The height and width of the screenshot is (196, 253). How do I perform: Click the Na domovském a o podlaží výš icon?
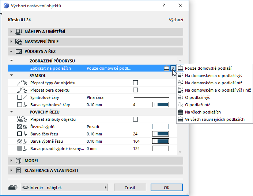coord(180,76)
